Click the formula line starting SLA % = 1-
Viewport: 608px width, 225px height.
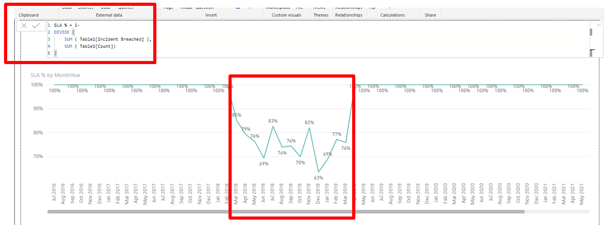[67, 26]
